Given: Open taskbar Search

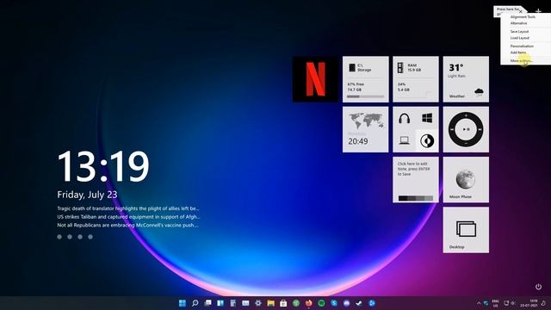Looking at the screenshot, I should tap(195, 303).
